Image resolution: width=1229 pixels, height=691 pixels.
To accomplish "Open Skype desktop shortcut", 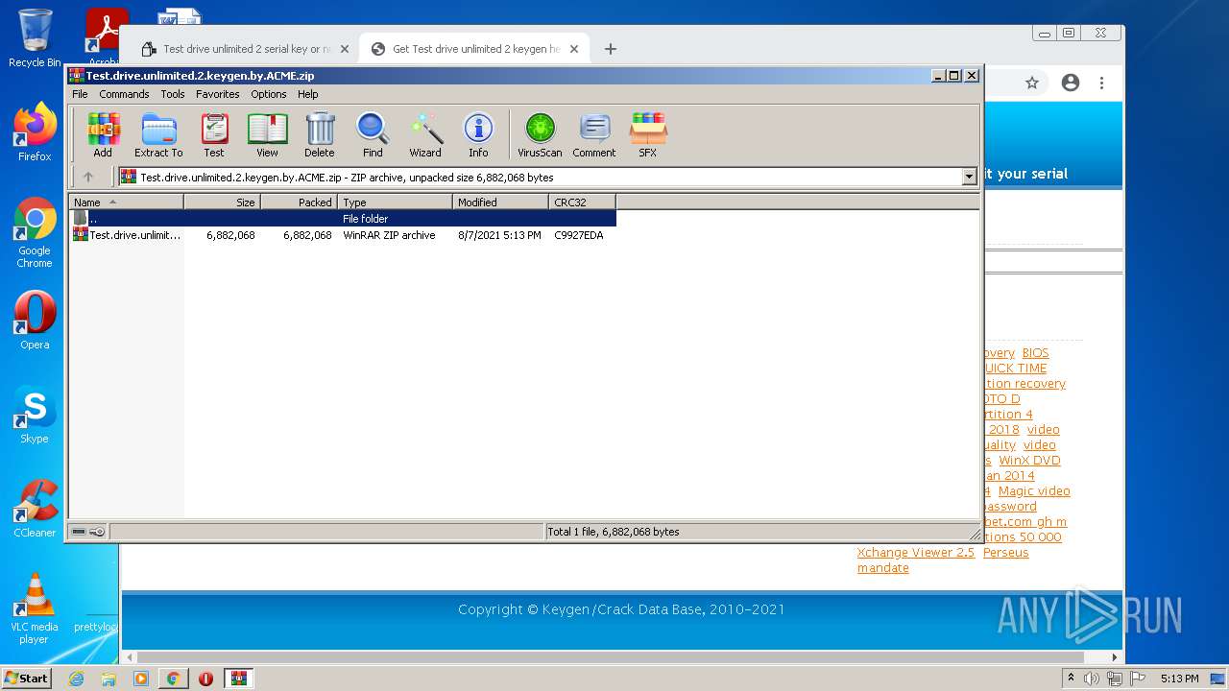I will (x=35, y=415).
